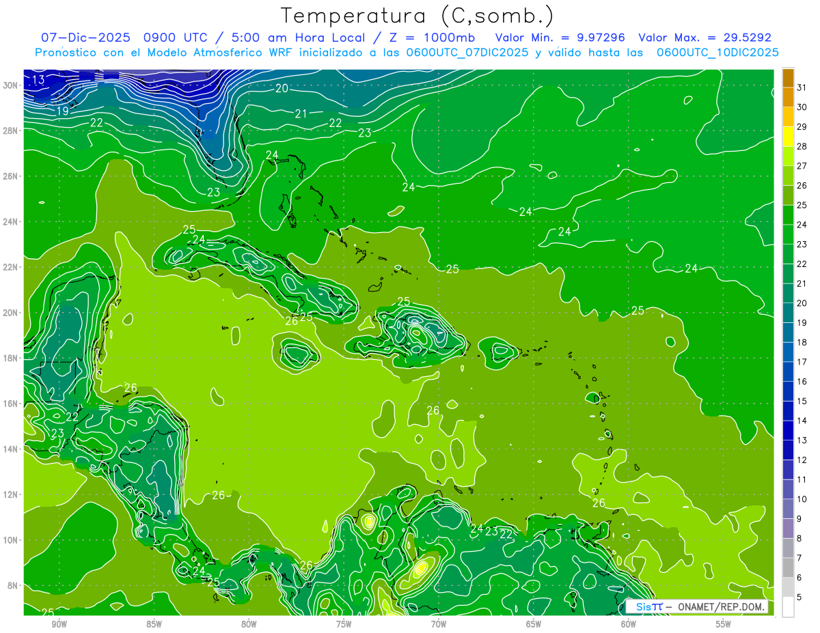Viewport: 820px width, 633px height.
Task: Click the 85W longitude axis label
Action: point(154,624)
